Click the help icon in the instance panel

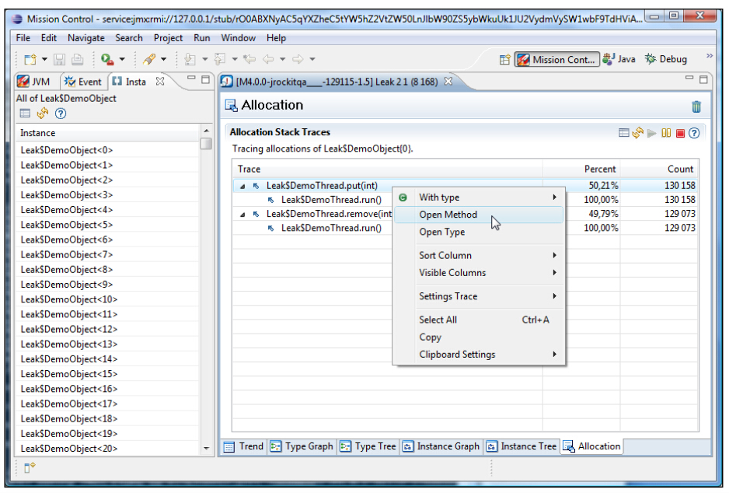tap(60, 114)
